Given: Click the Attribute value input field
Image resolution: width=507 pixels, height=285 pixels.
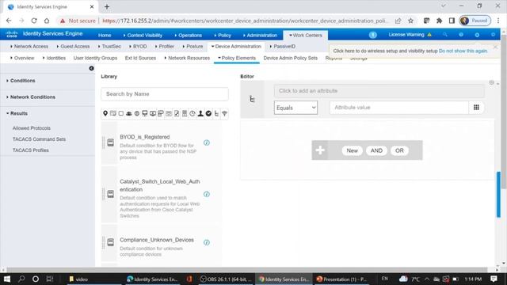Looking at the screenshot, I should coord(398,108).
